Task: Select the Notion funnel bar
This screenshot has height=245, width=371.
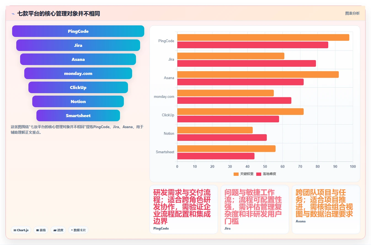Action: coord(78,101)
